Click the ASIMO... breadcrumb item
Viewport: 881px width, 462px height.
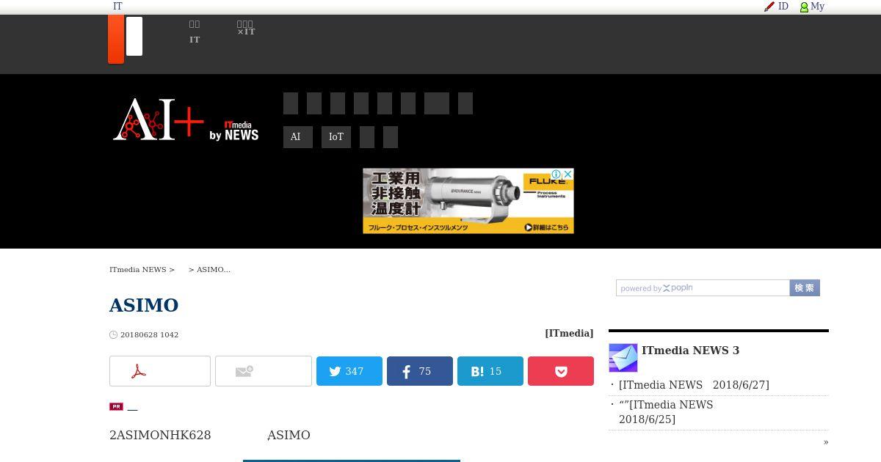point(214,269)
